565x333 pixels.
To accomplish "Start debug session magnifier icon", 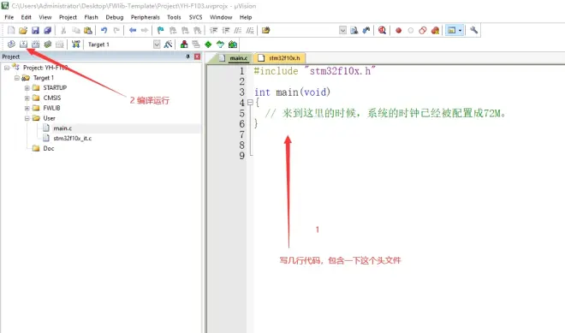I will 382,30.
